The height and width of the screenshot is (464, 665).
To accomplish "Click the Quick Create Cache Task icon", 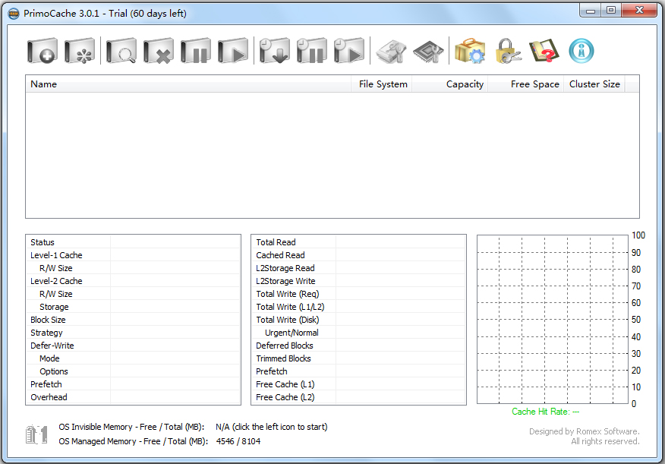I will tap(80, 51).
